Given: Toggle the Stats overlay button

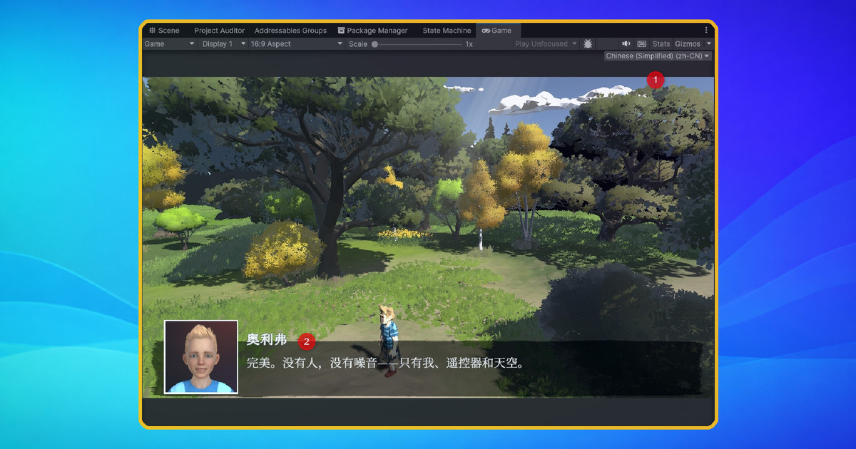Looking at the screenshot, I should click(661, 44).
